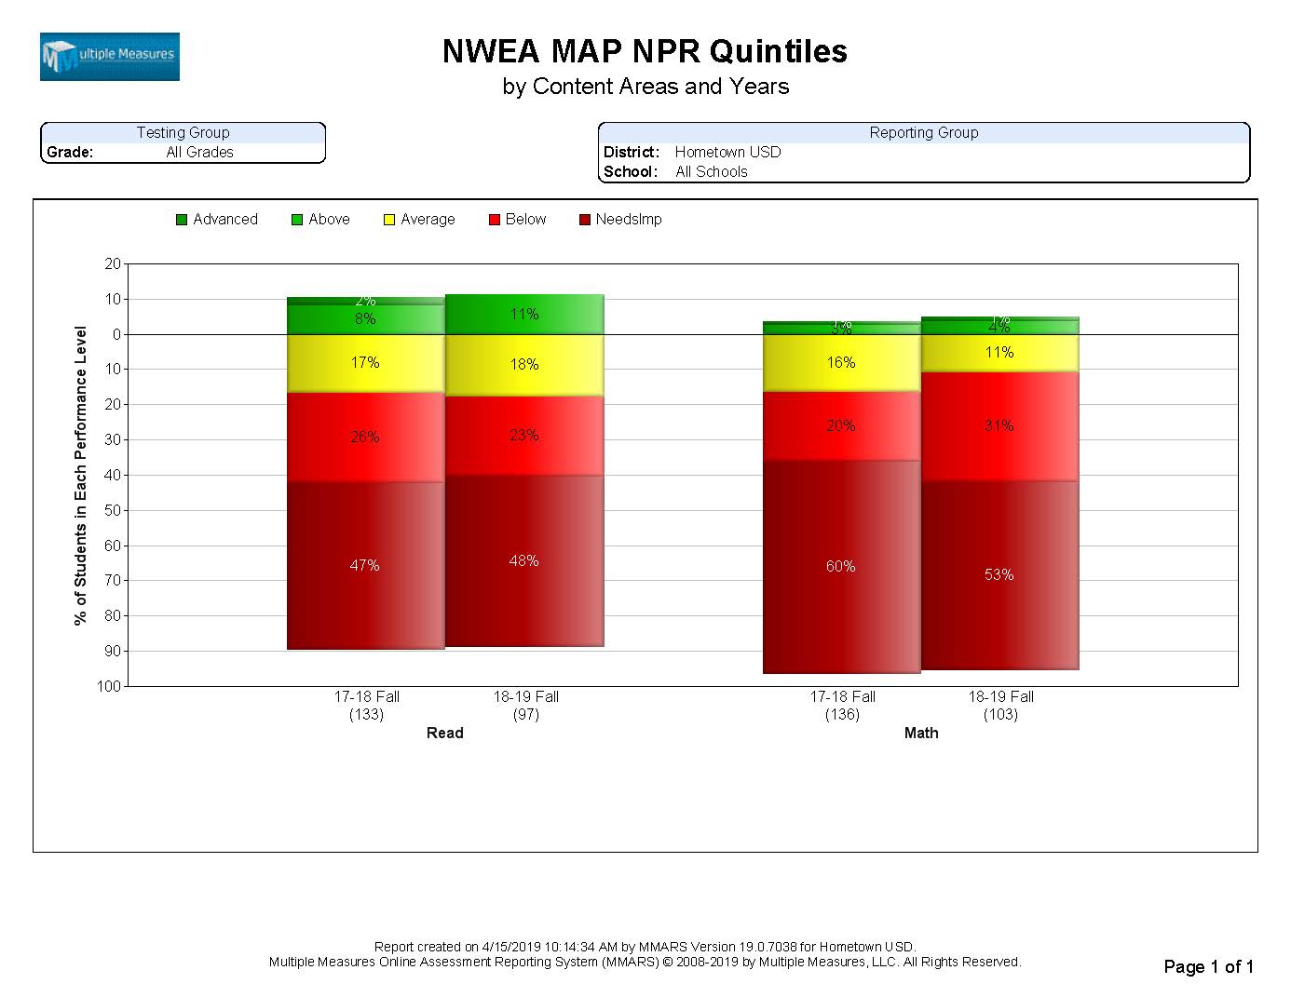Click the 26% Below segment in Read 17-18
The width and height of the screenshot is (1291, 997).
point(365,438)
